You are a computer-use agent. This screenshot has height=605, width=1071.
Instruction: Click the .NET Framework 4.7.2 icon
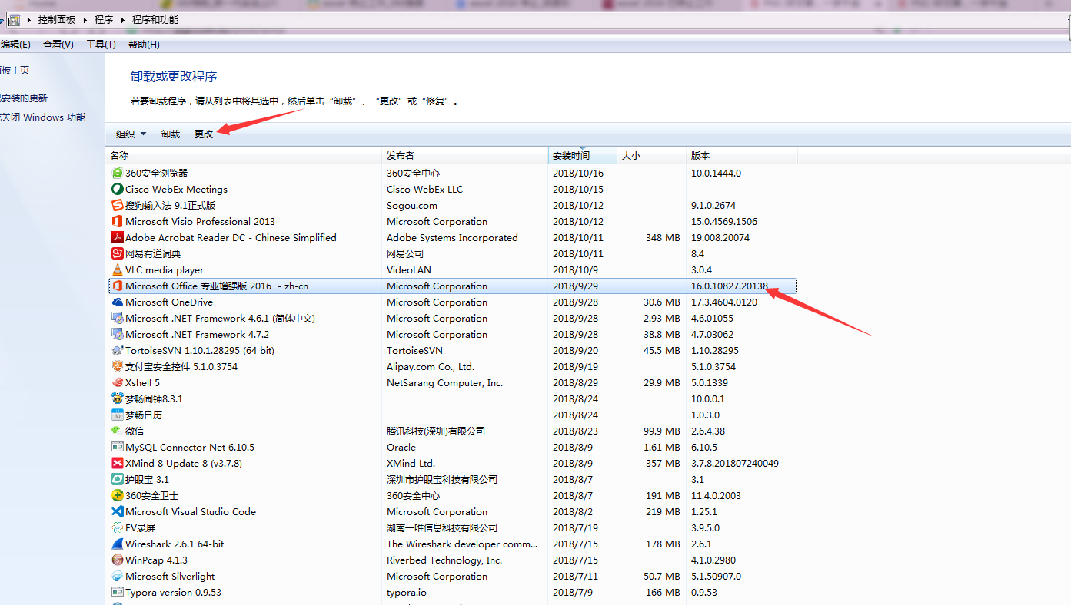point(118,334)
